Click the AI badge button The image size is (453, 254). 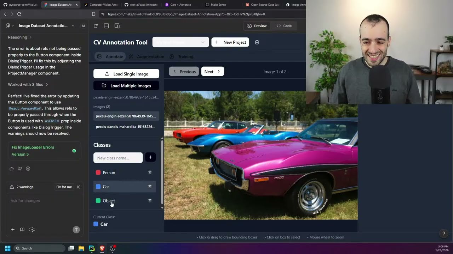[83, 26]
